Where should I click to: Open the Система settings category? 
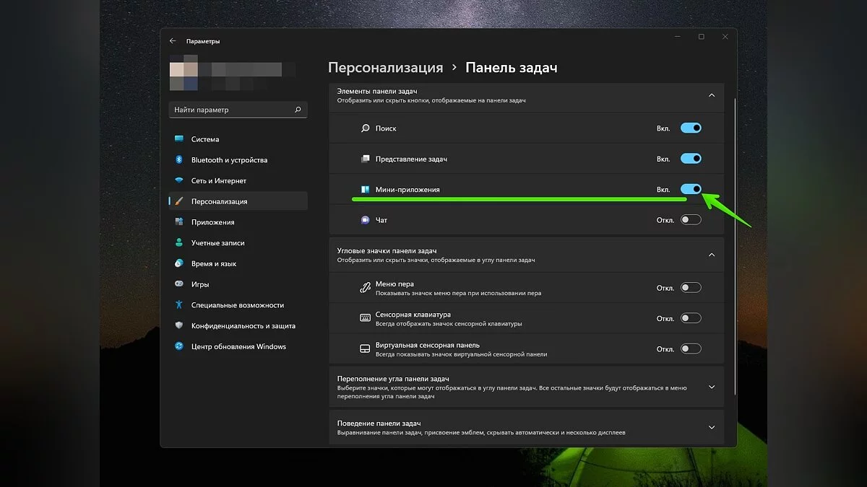238,139
